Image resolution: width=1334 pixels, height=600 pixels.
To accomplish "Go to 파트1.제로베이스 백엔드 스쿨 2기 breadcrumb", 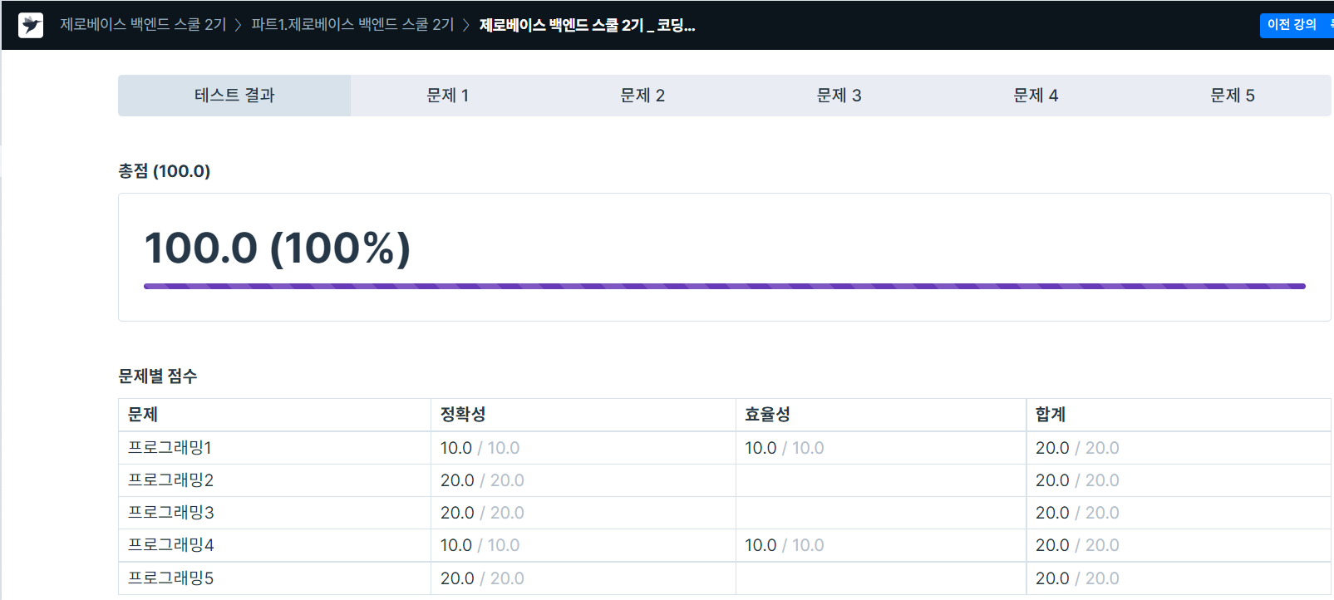I will click(x=352, y=25).
